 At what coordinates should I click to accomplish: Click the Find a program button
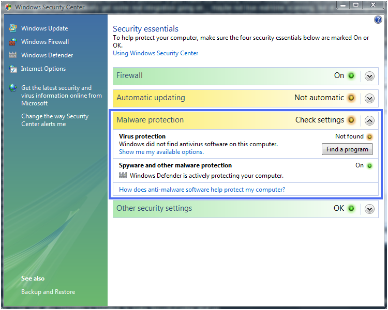(x=347, y=149)
